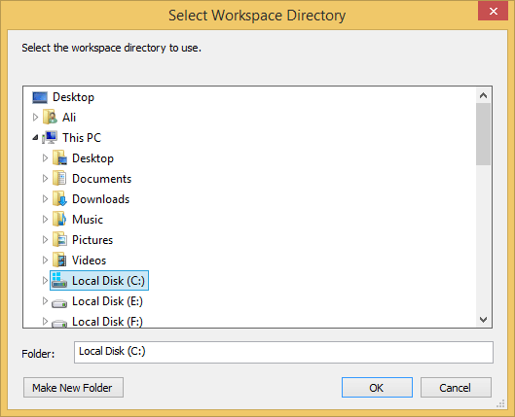Viewport: 515px width, 417px height.
Task: Expand the Downloads folder
Action: click(45, 198)
